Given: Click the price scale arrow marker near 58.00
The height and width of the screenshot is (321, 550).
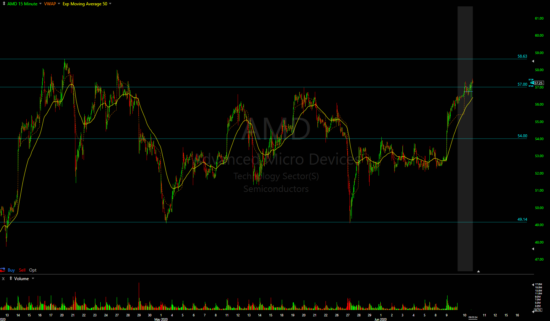Looking at the screenshot, I should point(533,61).
